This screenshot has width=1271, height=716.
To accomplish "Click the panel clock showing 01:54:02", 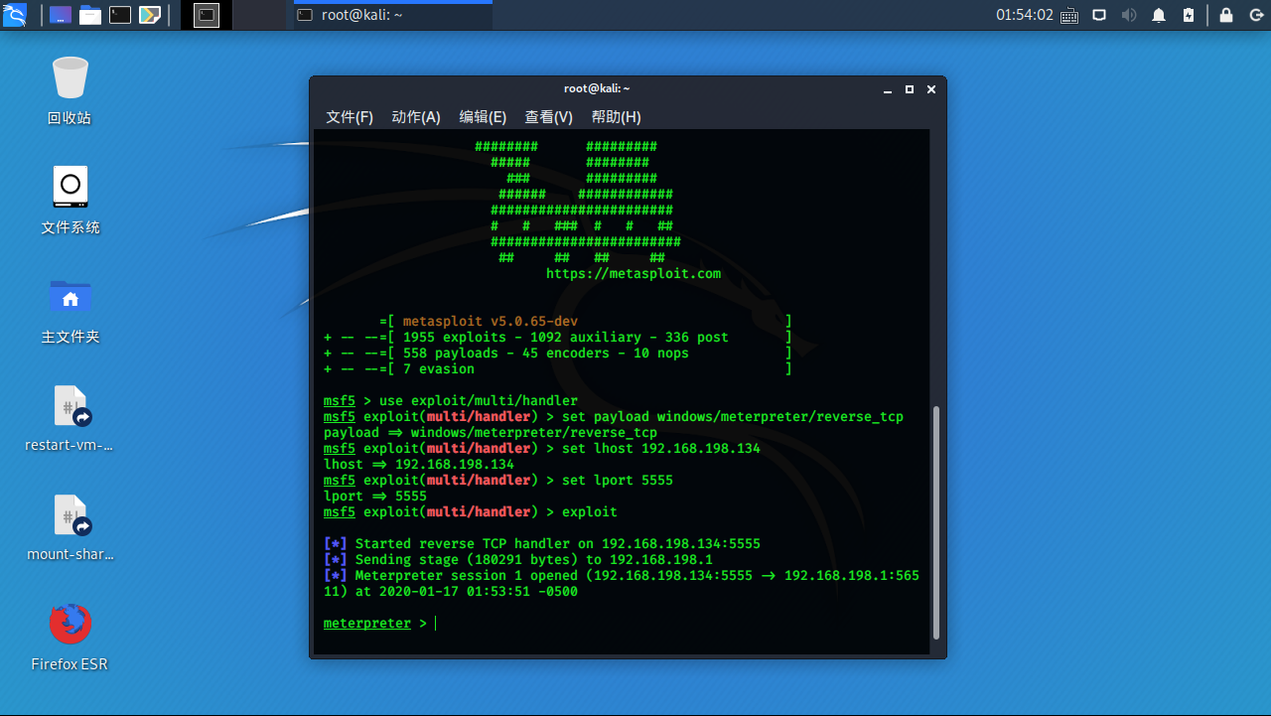I will point(1025,15).
